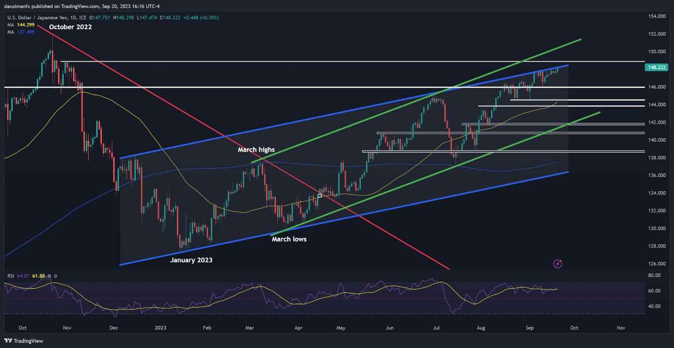Click the 152.000 price axis label
The width and height of the screenshot is (674, 348).
[656, 34]
